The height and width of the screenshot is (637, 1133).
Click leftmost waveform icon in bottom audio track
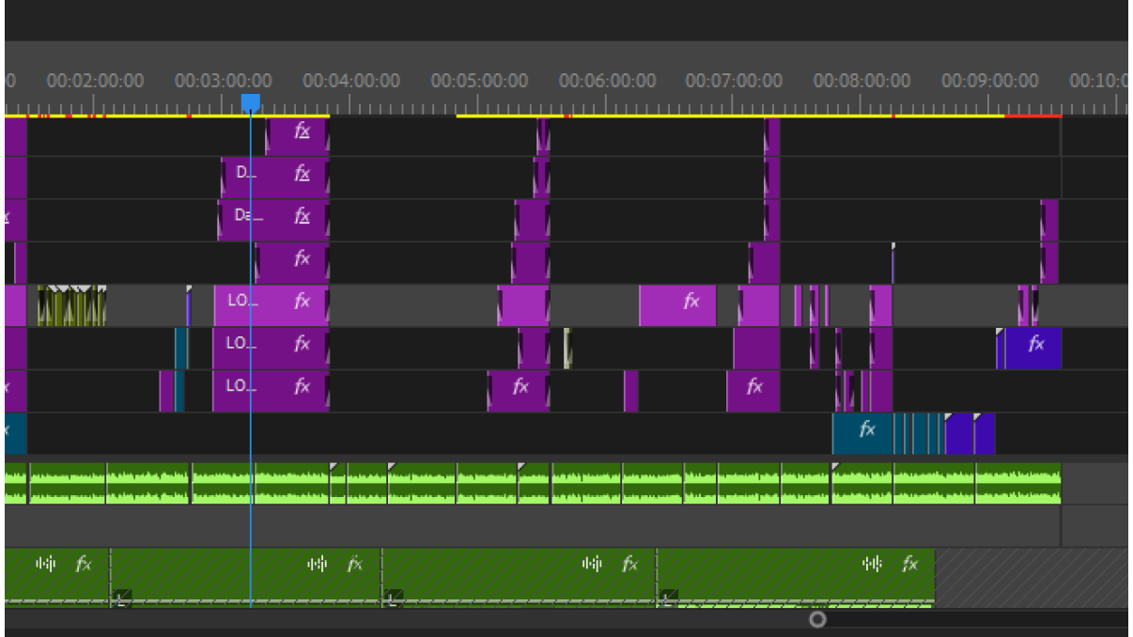point(46,564)
